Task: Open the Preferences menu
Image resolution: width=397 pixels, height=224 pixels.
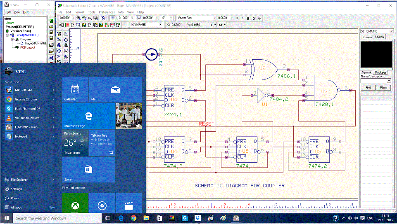Action: coord(107,12)
